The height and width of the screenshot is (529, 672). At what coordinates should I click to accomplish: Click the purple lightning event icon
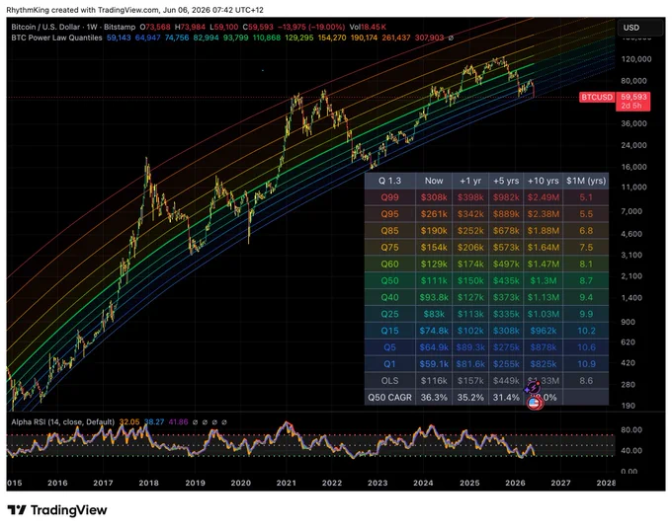(533, 388)
